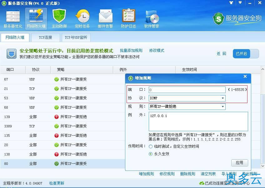Click the rule list scrollbar up arrow
The height and width of the screenshot is (188, 265).
click(262, 69)
